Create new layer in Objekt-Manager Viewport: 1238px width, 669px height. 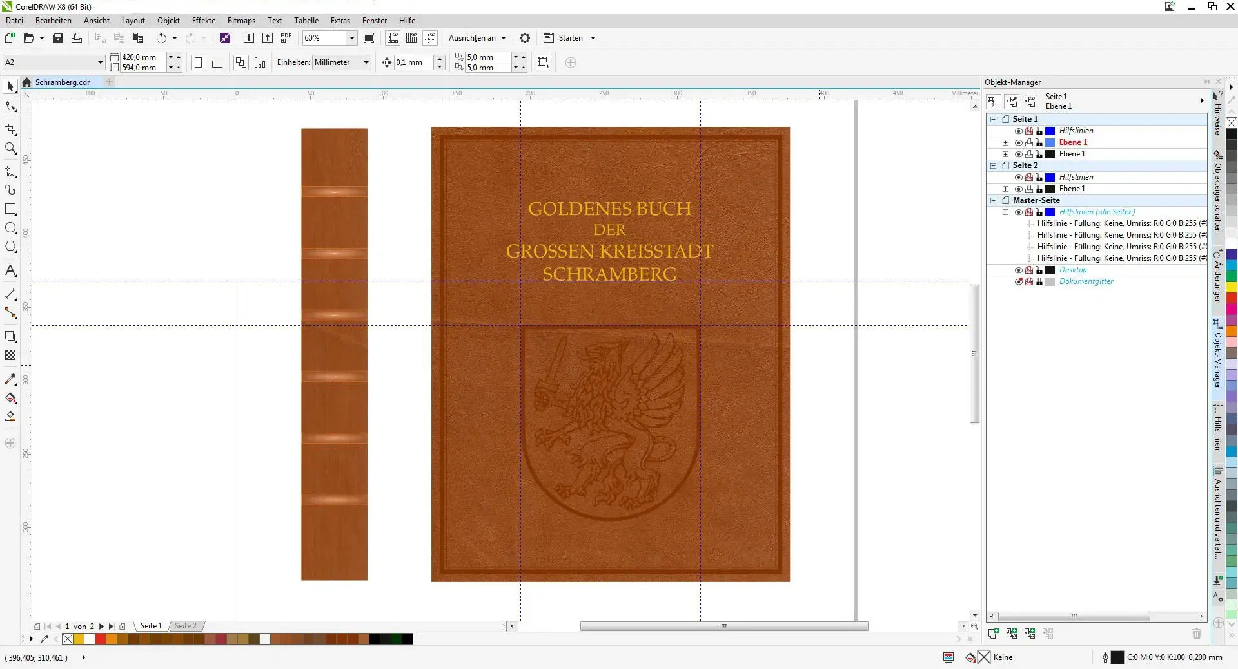pyautogui.click(x=993, y=634)
